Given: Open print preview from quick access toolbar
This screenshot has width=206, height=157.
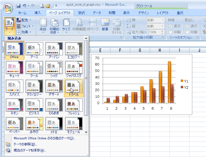Looking at the screenshot, I should tap(42, 6).
